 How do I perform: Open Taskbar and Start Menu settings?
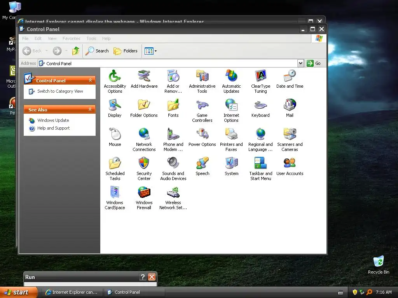[260, 169]
